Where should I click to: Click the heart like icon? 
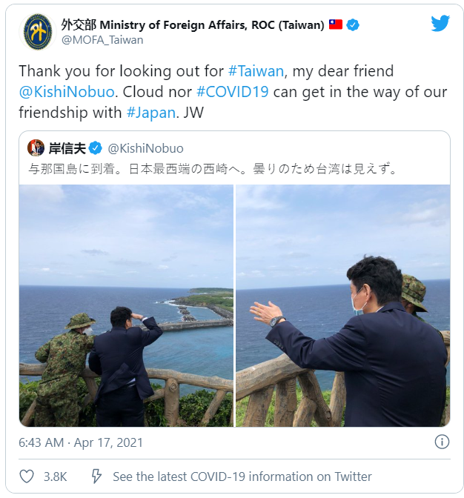point(27,477)
